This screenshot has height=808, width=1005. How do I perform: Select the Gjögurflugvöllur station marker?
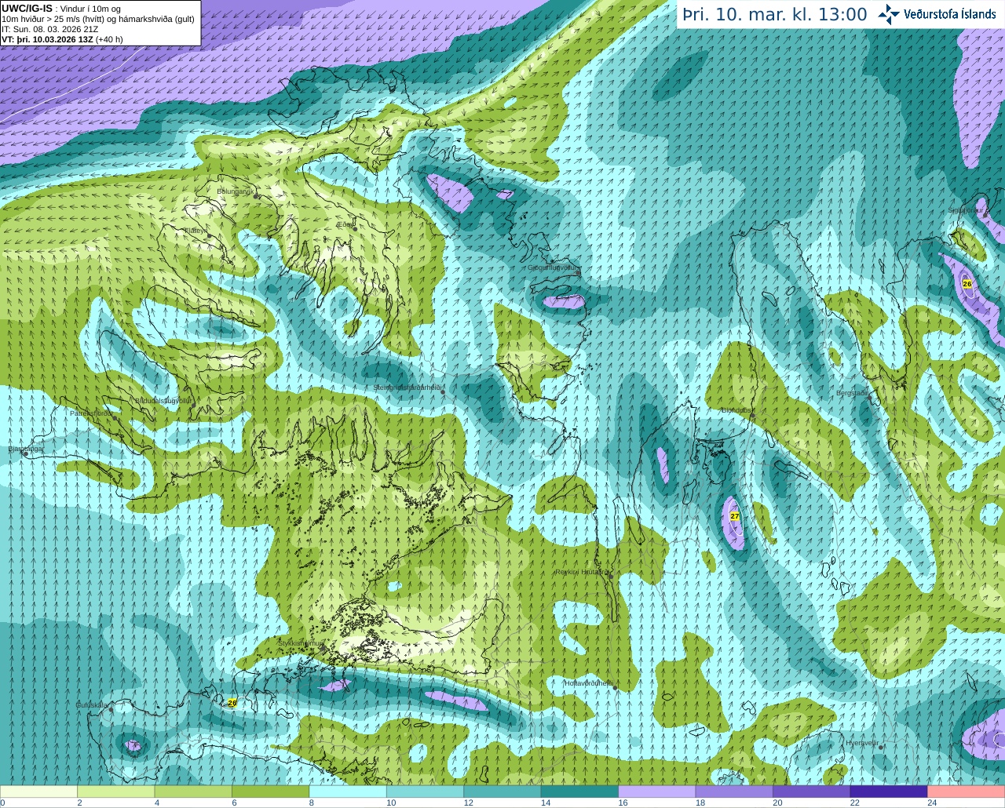(x=579, y=272)
